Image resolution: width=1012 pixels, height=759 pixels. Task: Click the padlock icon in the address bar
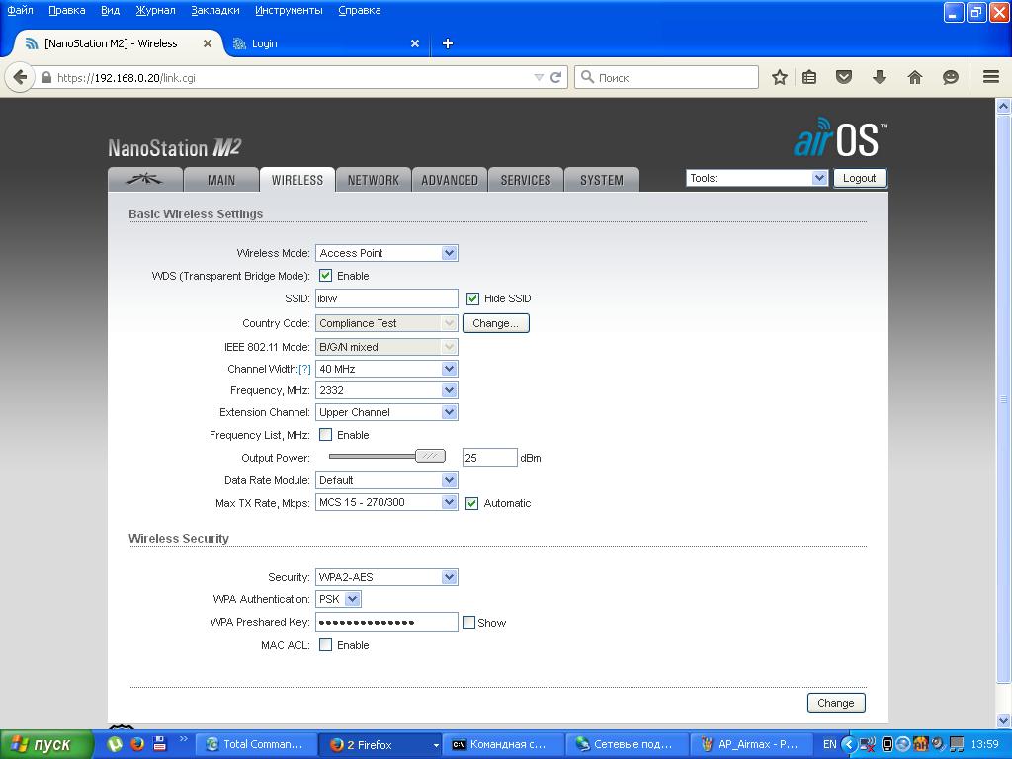(x=45, y=77)
